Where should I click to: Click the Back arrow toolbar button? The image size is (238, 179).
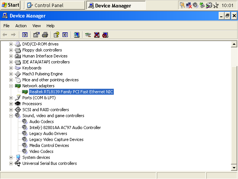tap(5, 35)
